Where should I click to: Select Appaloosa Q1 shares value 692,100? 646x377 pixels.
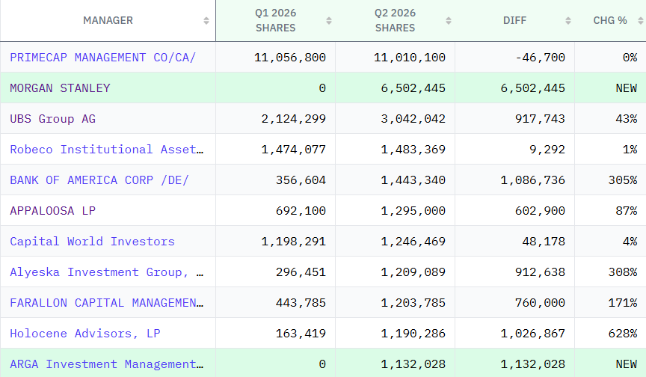pos(301,210)
